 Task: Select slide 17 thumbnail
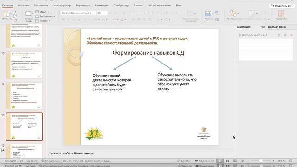24,96
